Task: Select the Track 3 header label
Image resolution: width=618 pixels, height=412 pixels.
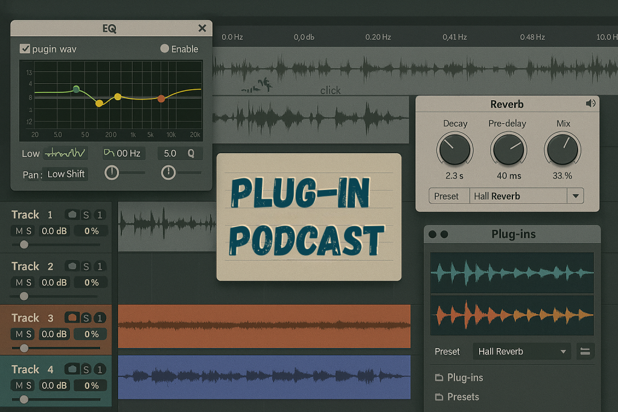Action: coord(33,317)
